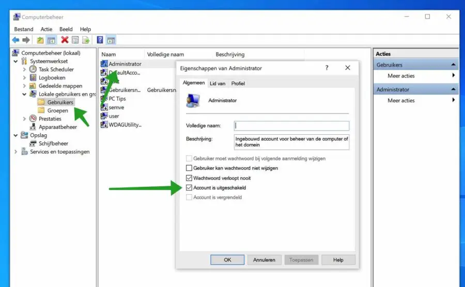Open the Help menu in menu bar
This screenshot has width=465, height=287.
pyautogui.click(x=85, y=29)
